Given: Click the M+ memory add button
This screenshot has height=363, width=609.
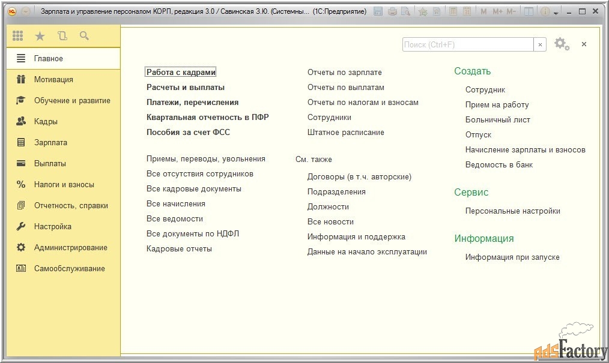Looking at the screenshot, I should pos(497,11).
